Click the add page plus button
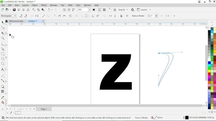The width and height of the screenshot is (216, 121). point(34,109)
